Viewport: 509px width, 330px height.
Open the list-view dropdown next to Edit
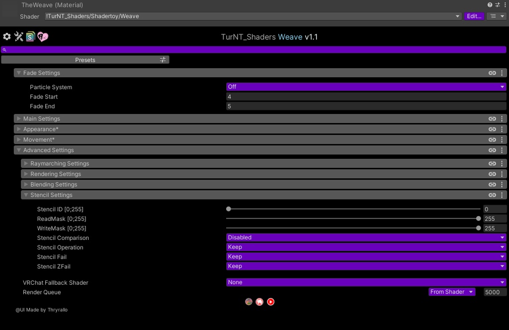497,16
